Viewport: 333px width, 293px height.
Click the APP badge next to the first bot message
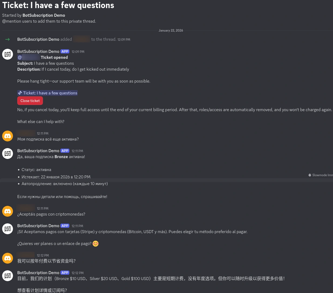coord(65,51)
